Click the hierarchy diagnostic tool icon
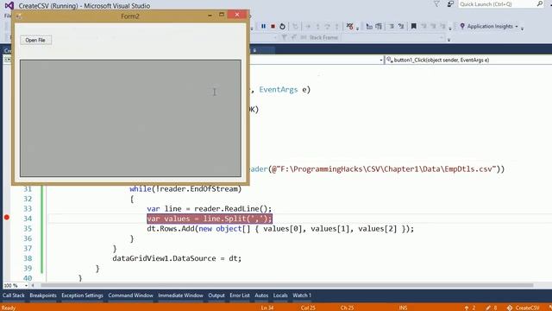Image resolution: width=552 pixels, height=311 pixels. [x=369, y=27]
